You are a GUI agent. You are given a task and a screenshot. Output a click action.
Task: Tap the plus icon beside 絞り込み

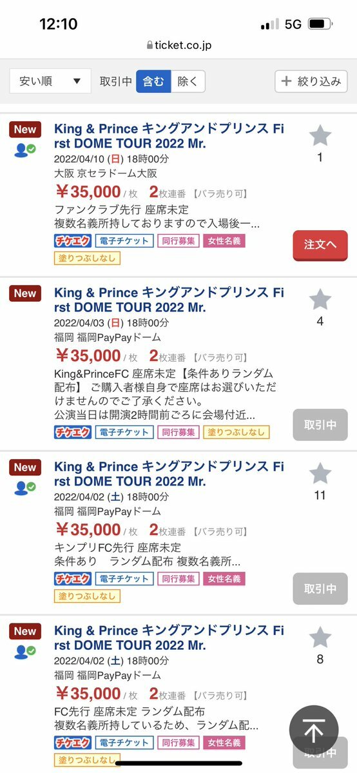point(286,81)
